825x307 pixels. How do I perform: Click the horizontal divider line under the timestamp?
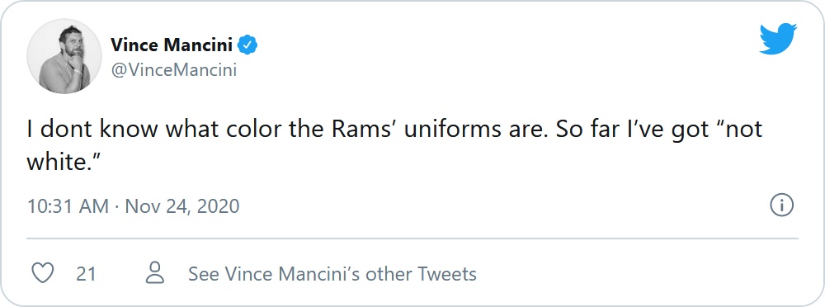click(412, 239)
